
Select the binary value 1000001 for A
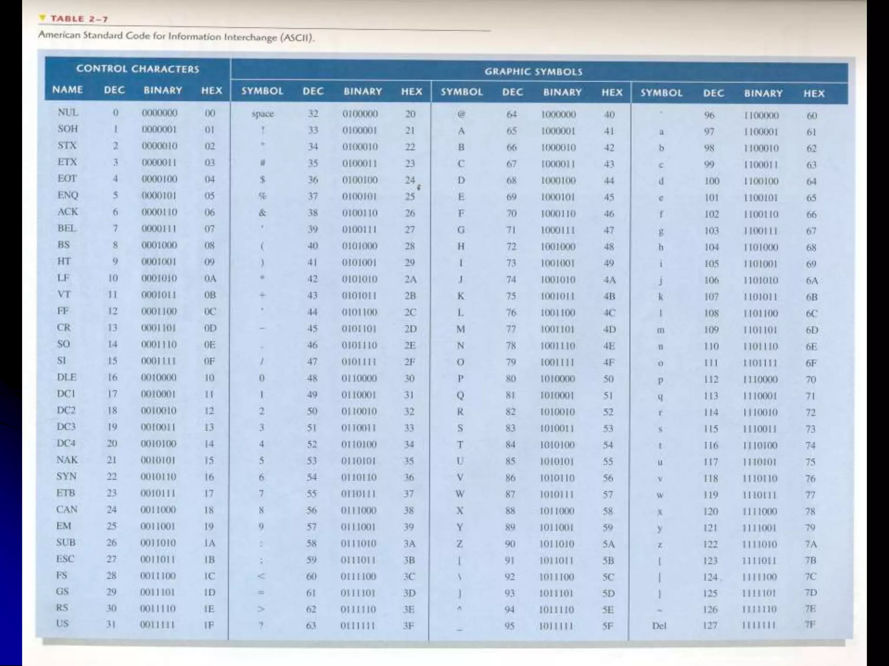[558, 131]
